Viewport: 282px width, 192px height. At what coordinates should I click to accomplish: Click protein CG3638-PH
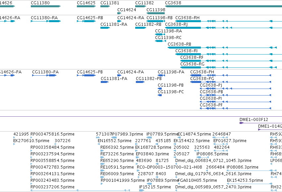[x=202, y=72]
